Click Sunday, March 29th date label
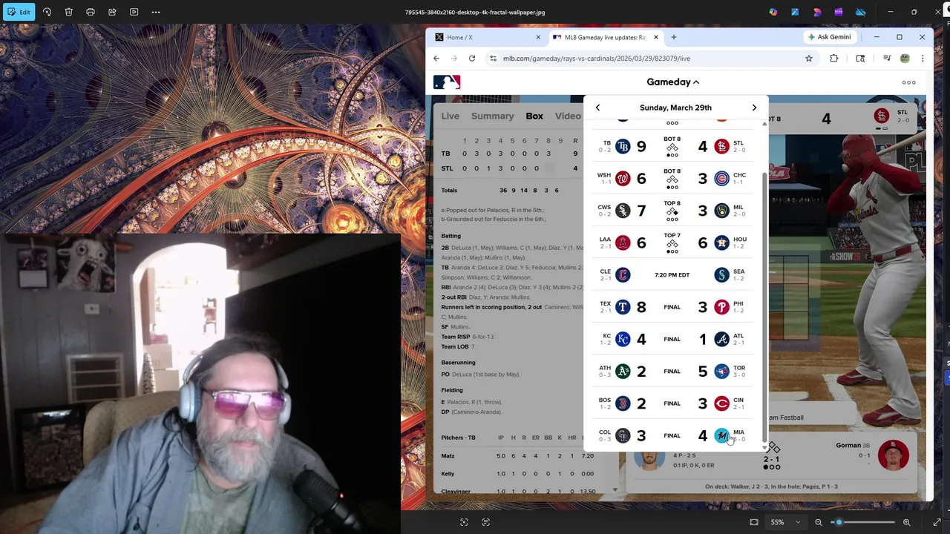Viewport: 950px width, 534px height. tap(675, 108)
